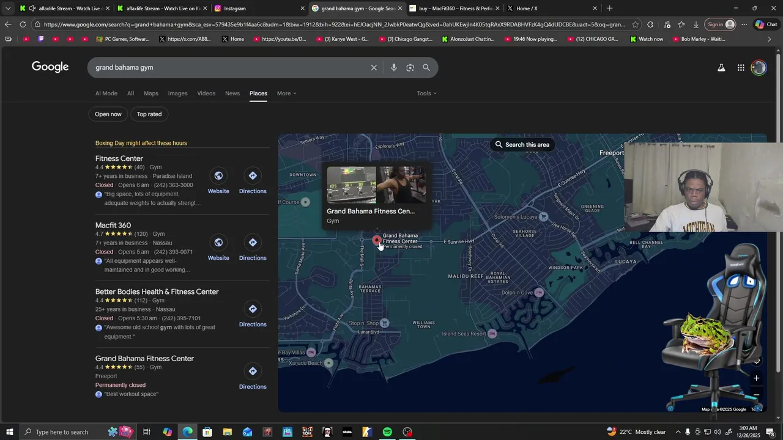Open the tab search dropdown arrow
Image resolution: width=783 pixels, height=440 pixels.
coord(7,8)
